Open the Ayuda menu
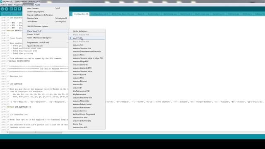265x149 pixels. [x=37, y=5]
